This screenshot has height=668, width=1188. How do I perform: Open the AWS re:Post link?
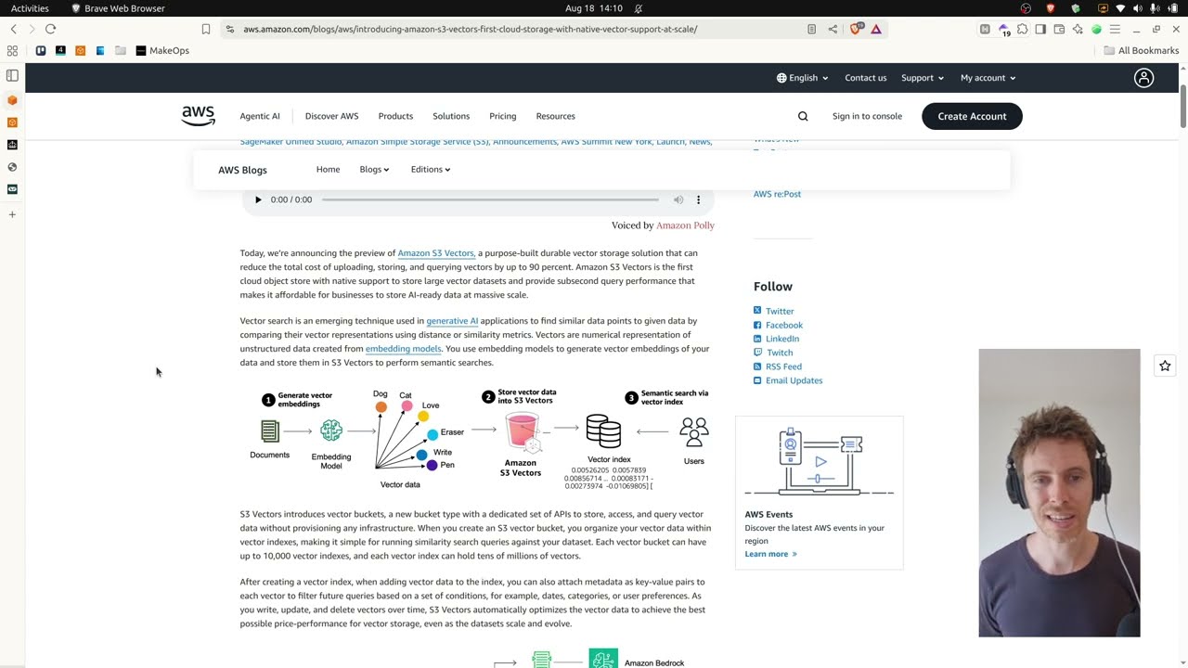(777, 194)
